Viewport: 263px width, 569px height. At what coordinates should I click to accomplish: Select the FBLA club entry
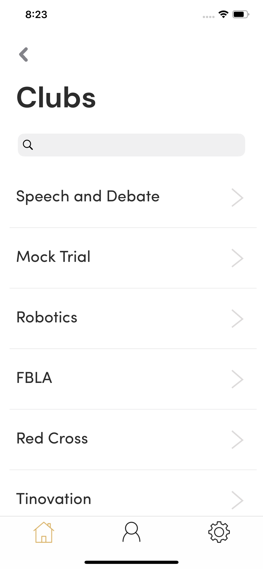click(34, 378)
